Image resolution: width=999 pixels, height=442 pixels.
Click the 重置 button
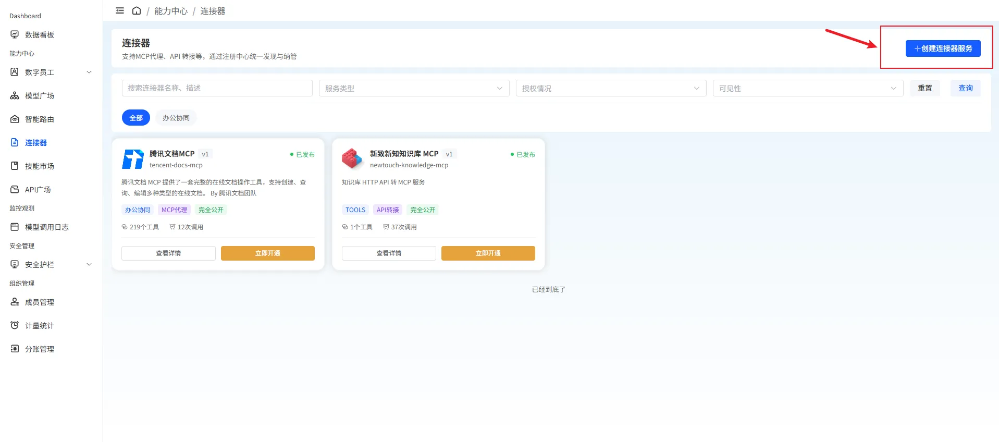click(925, 88)
